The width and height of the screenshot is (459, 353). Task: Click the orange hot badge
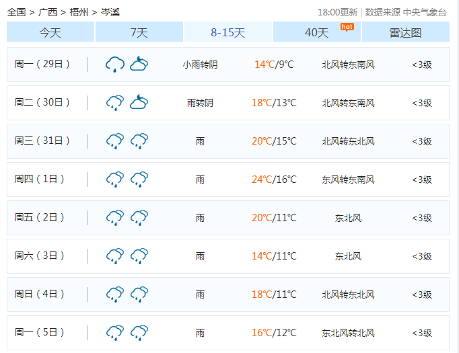pyautogui.click(x=347, y=27)
